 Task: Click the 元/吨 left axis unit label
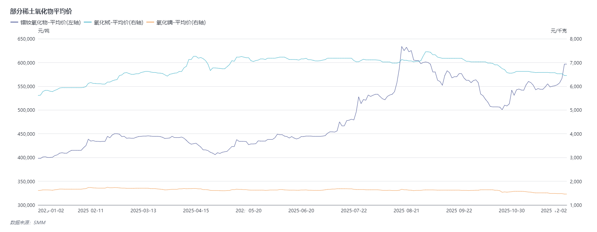[43, 31]
